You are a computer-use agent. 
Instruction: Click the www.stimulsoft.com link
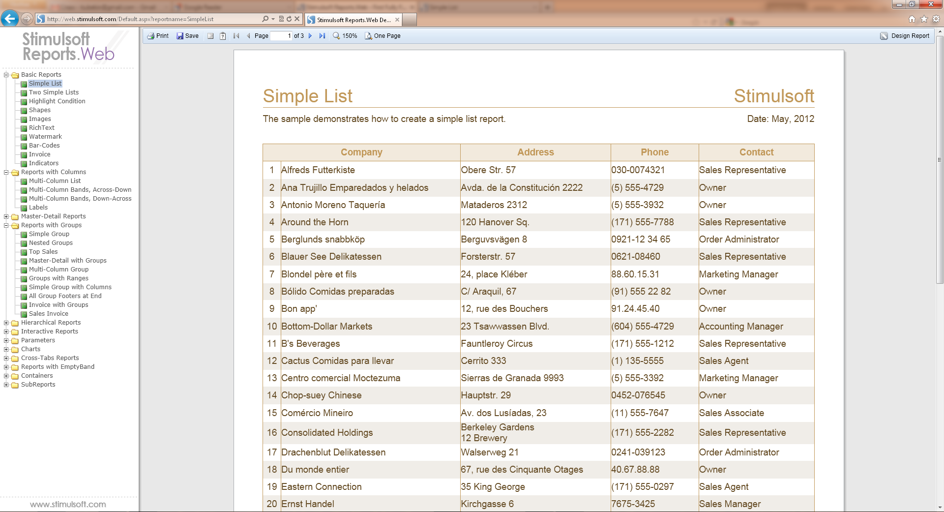(x=68, y=504)
